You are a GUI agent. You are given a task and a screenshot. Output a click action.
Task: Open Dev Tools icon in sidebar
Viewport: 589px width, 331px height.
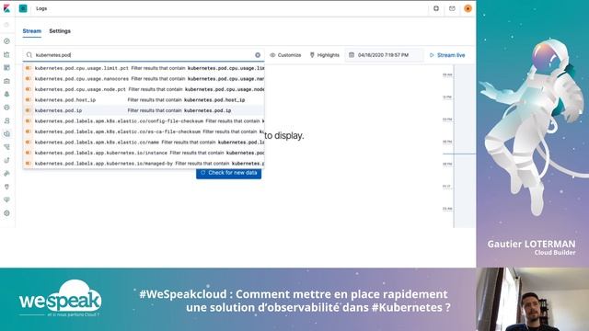point(6,187)
